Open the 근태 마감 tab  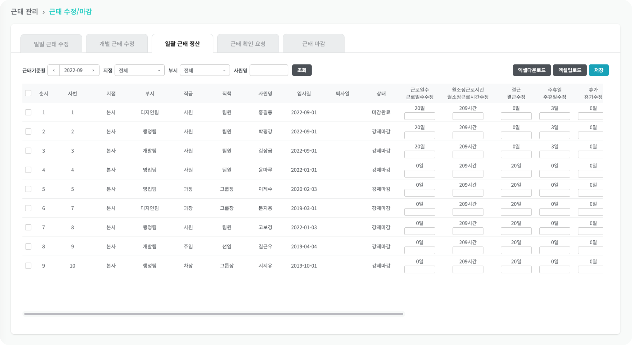(x=313, y=44)
